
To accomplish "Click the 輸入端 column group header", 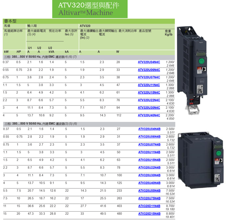I will click(x=32, y=26).
